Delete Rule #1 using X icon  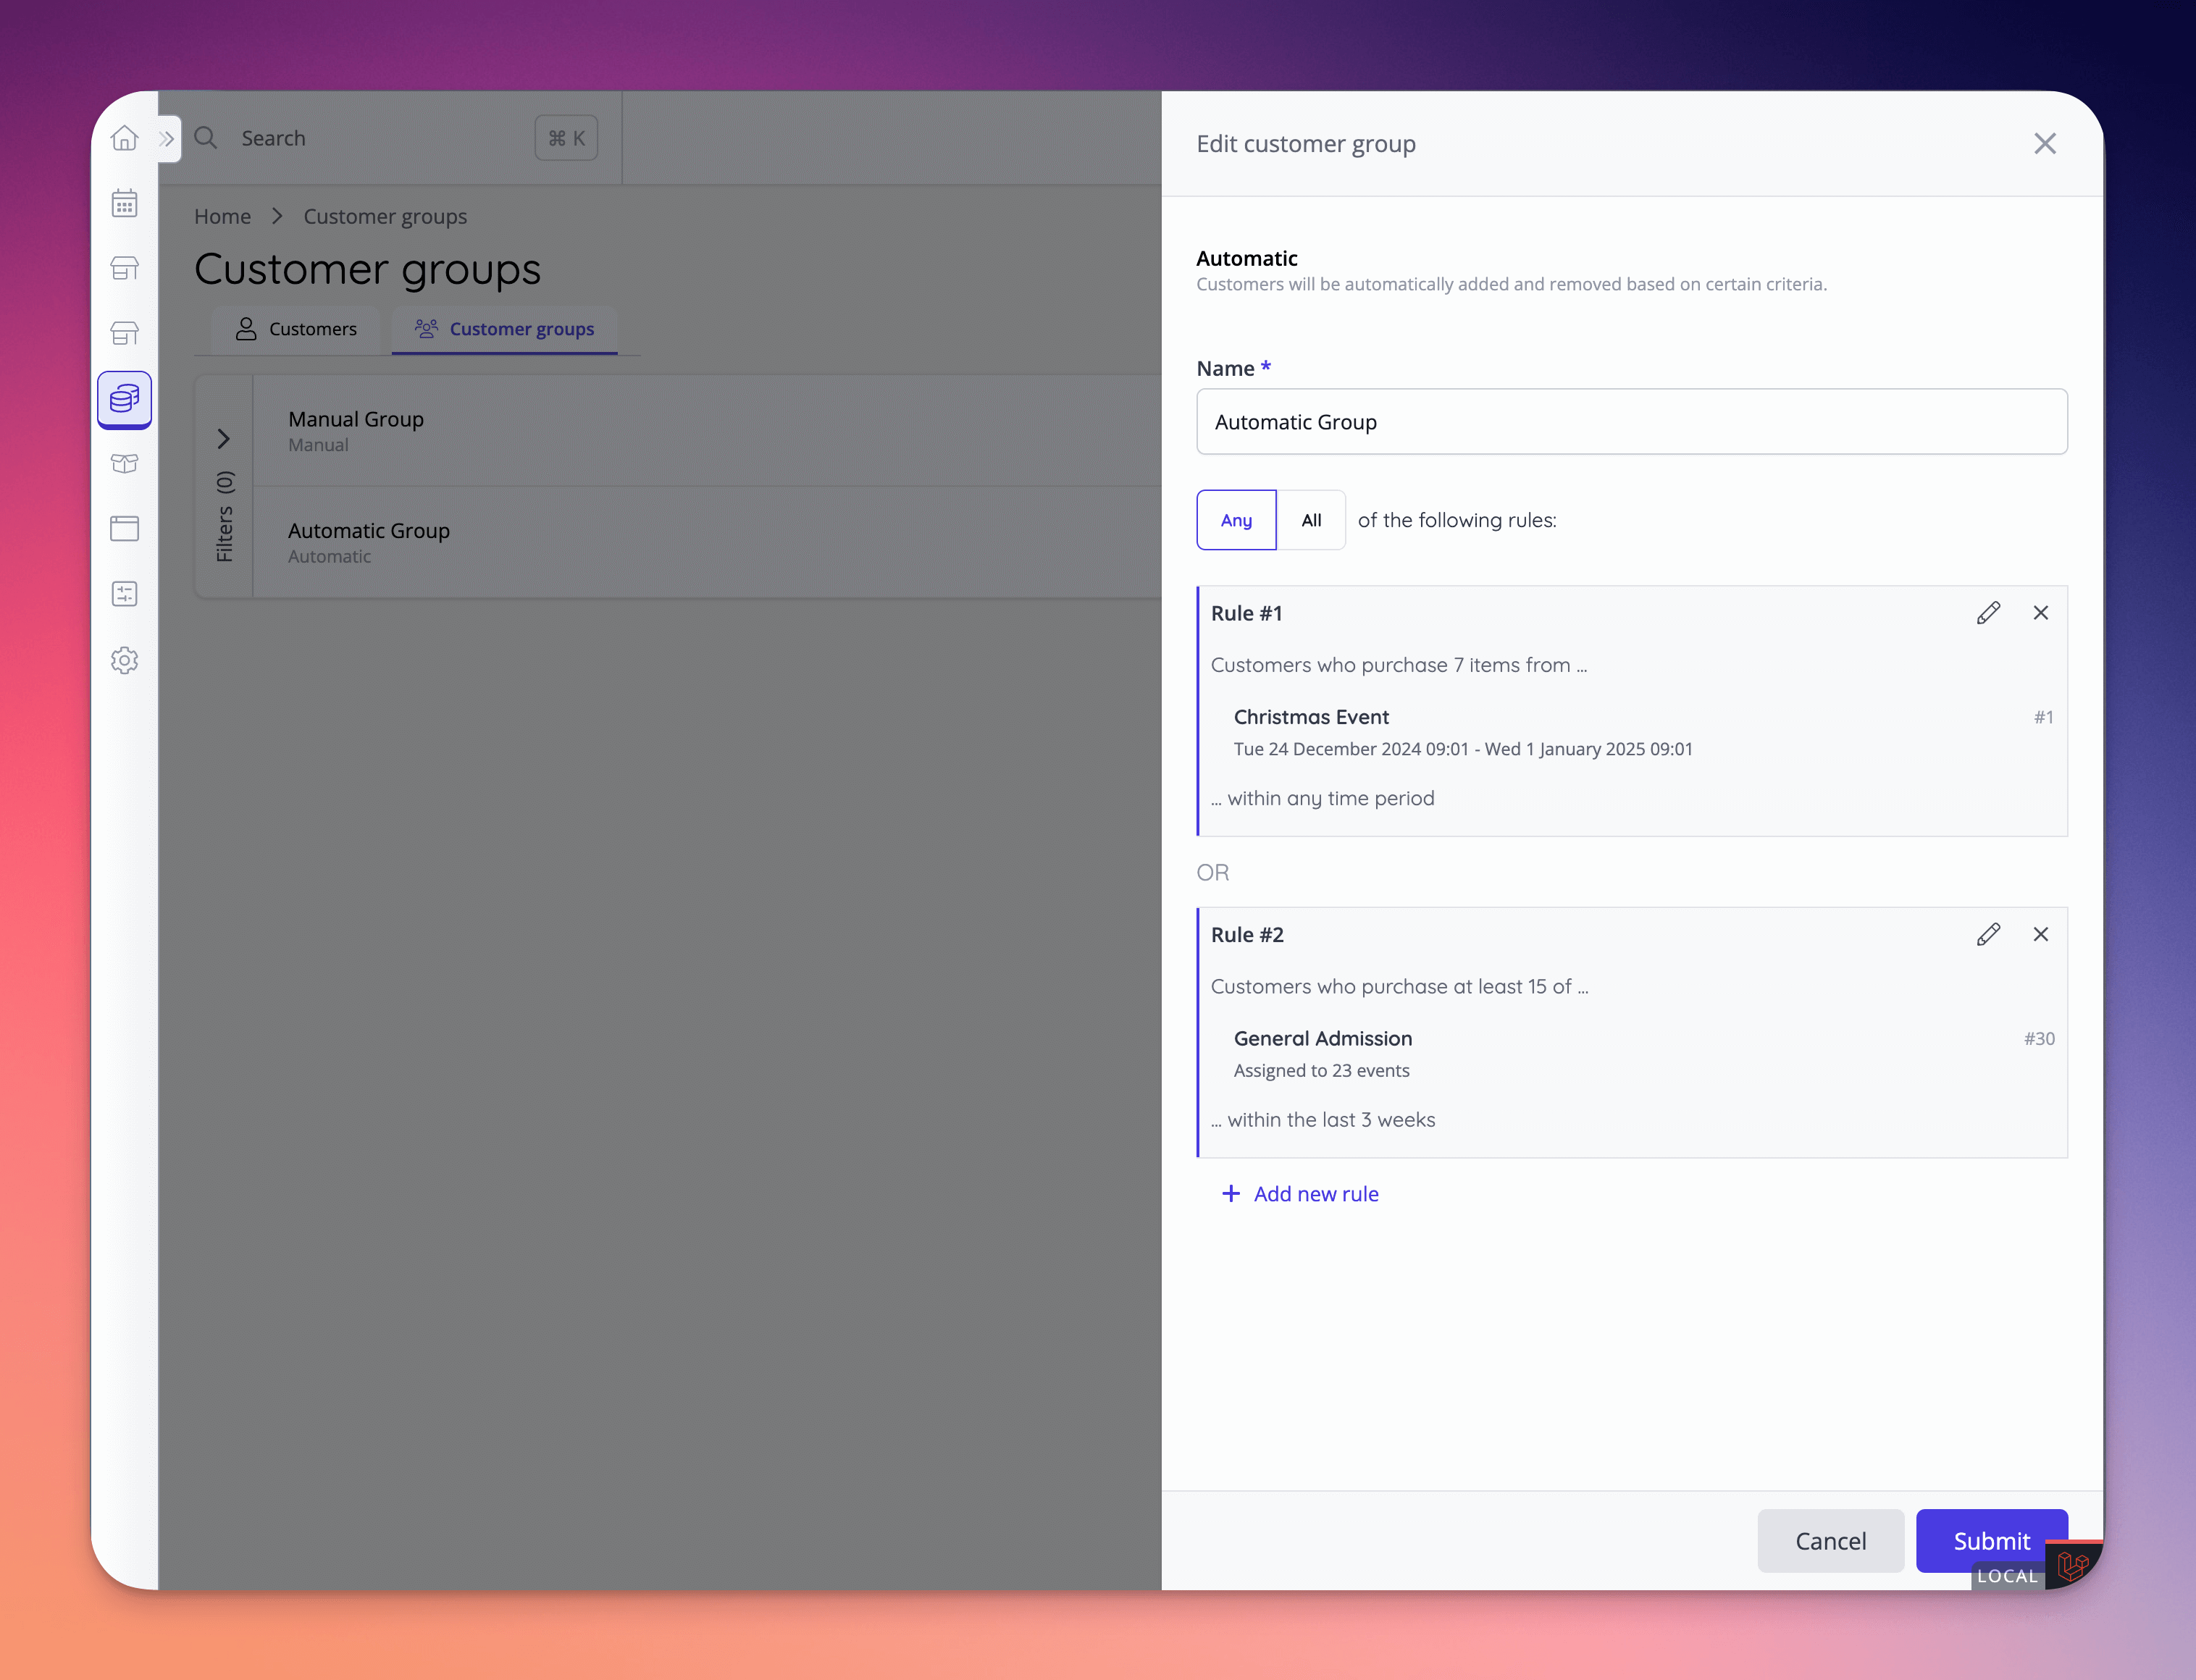(x=2041, y=613)
